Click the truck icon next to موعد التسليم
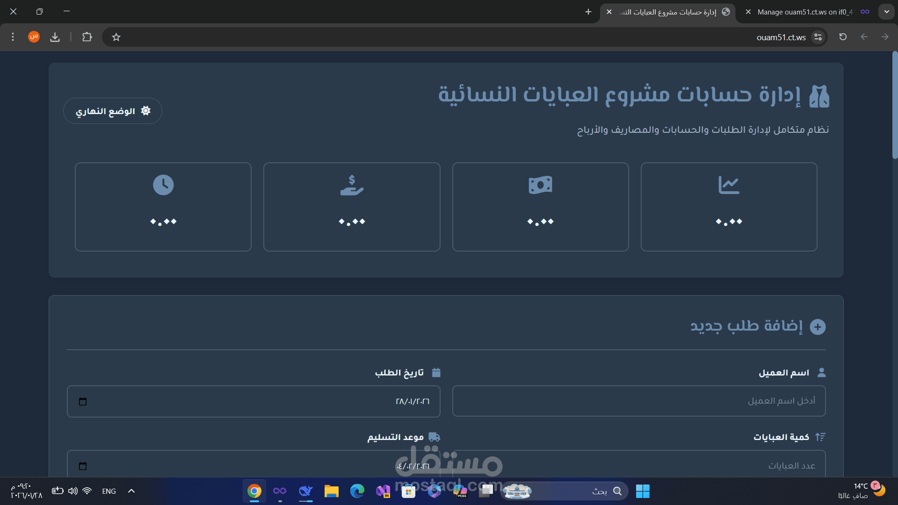Viewport: 898px width, 505px height. (x=435, y=437)
